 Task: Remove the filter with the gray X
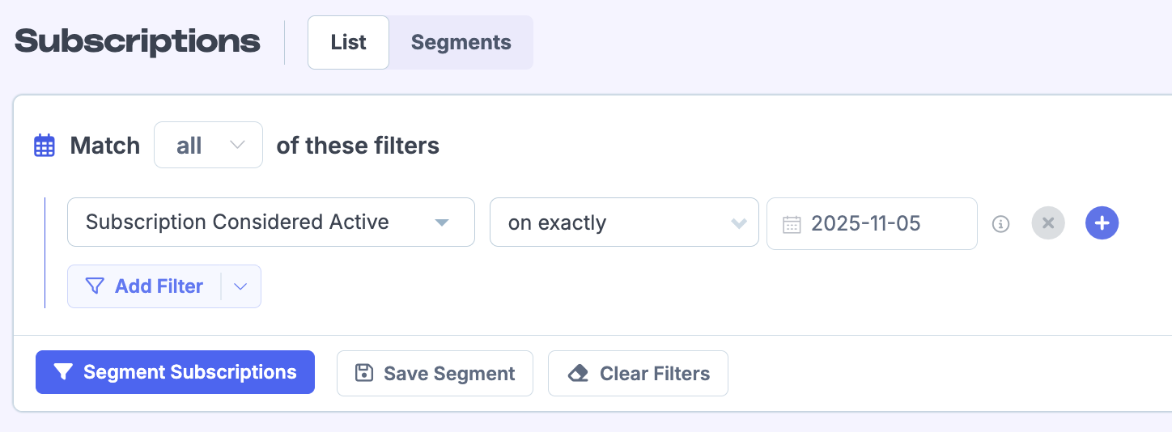1048,223
